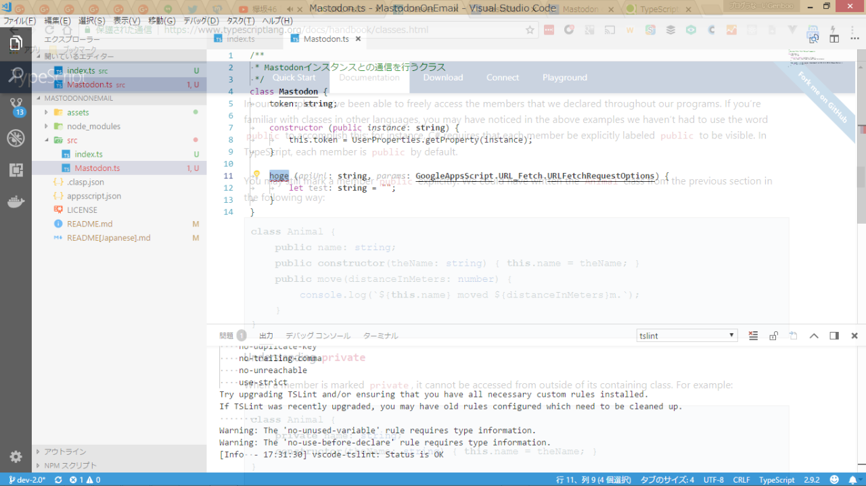Open the Docker view in activity bar
The image size is (866, 486).
(x=16, y=201)
